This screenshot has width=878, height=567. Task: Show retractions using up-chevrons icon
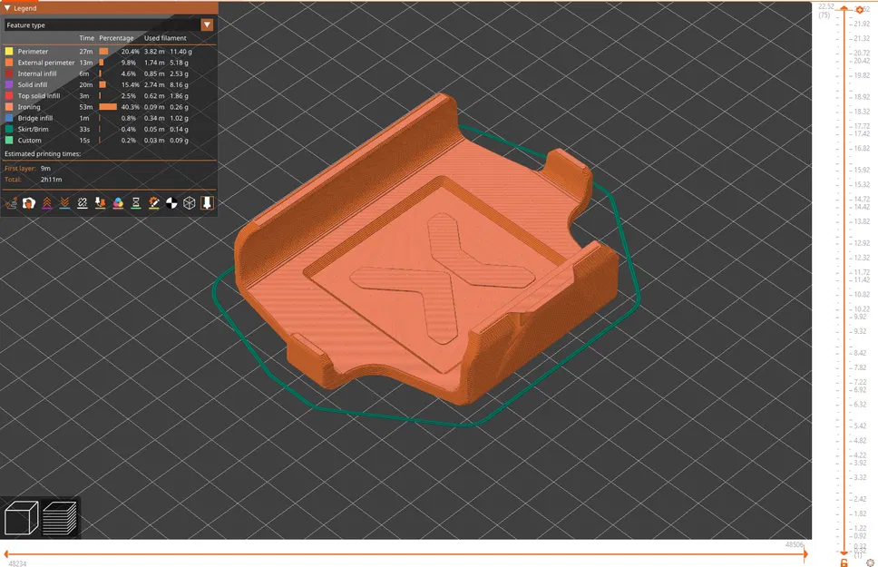[47, 203]
